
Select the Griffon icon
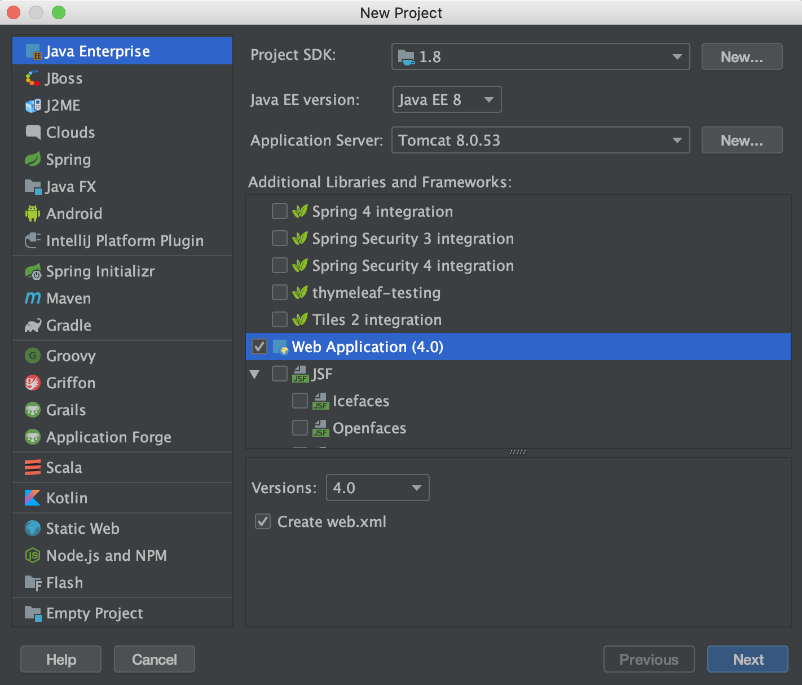(33, 383)
